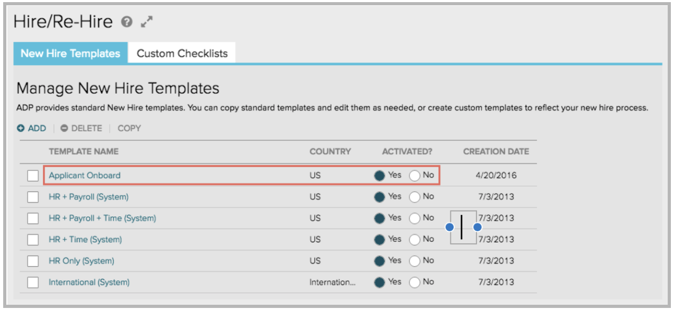This screenshot has height=309, width=673.
Task: Open the Applicant Onboard template
Action: click(84, 175)
